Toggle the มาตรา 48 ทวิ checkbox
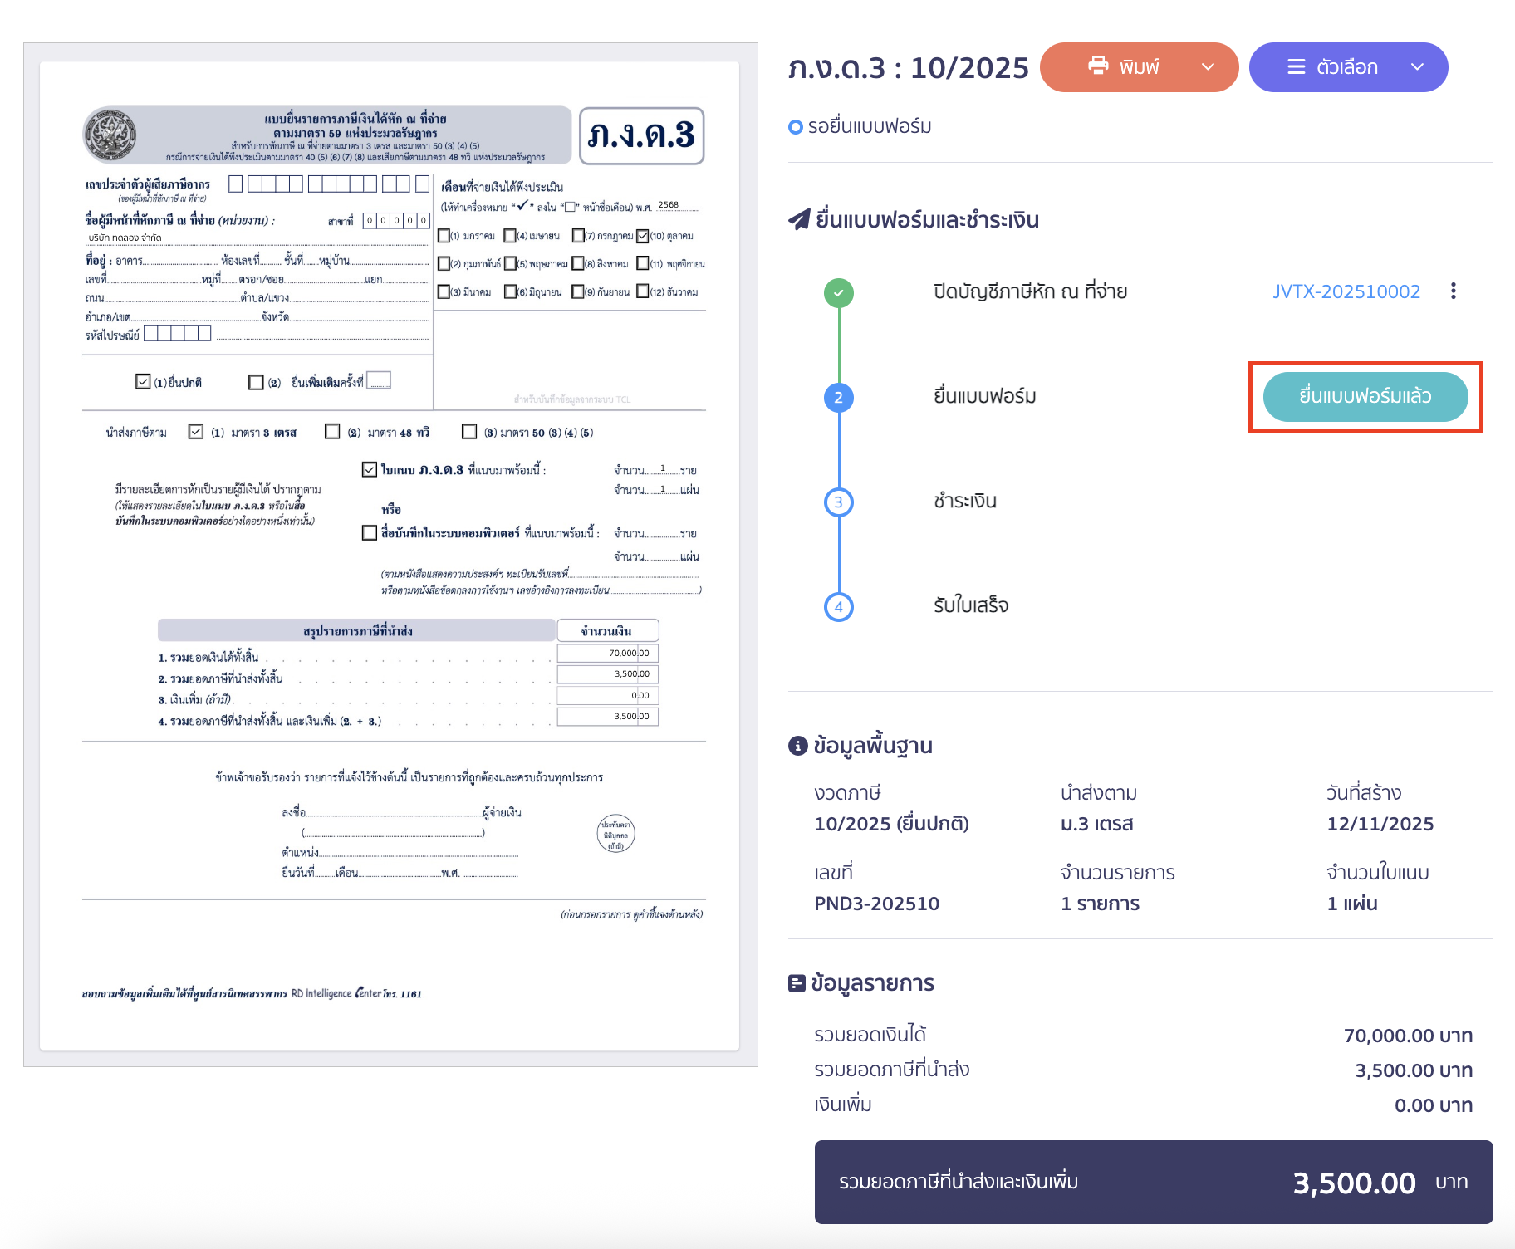 pyautogui.click(x=332, y=432)
